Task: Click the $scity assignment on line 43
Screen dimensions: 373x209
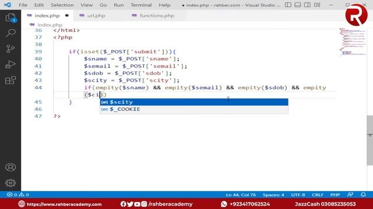Action: 132,80
